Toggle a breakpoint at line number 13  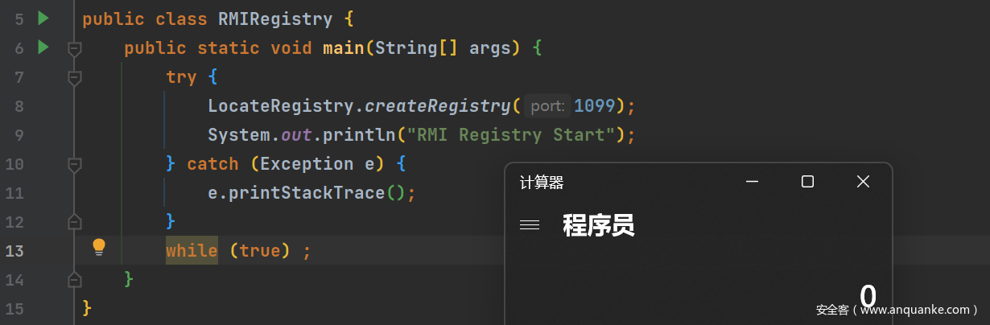[x=14, y=251]
